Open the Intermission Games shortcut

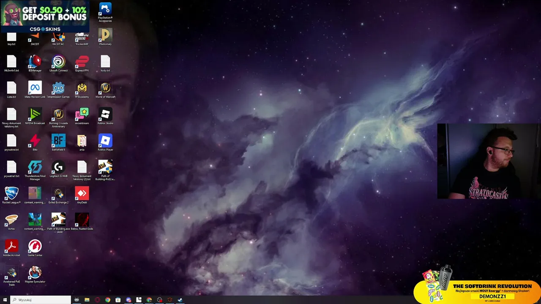tap(58, 90)
